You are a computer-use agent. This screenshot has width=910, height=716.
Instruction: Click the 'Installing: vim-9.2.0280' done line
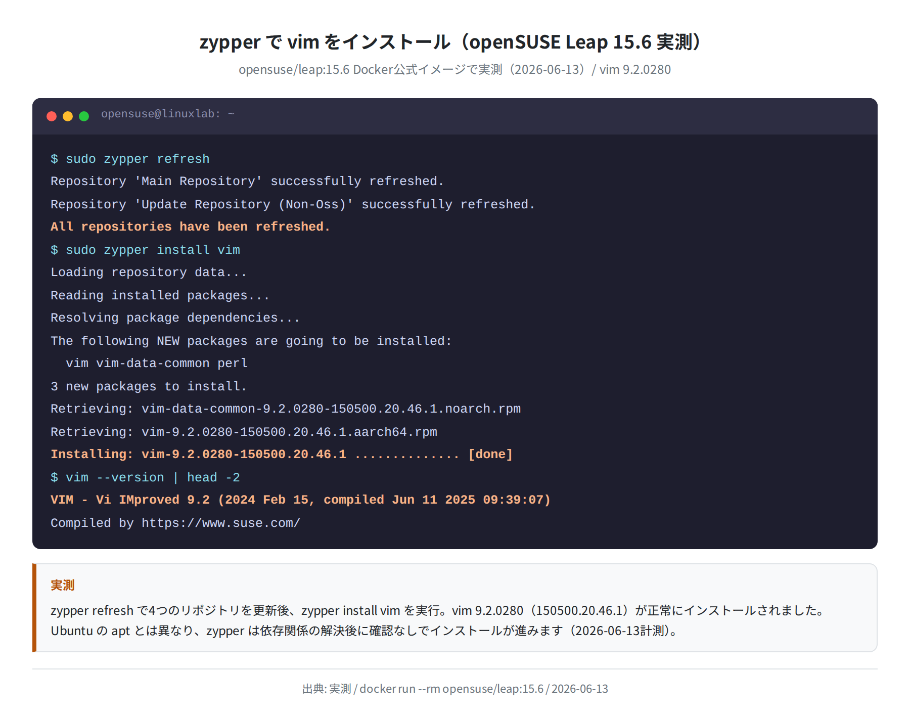tap(282, 455)
